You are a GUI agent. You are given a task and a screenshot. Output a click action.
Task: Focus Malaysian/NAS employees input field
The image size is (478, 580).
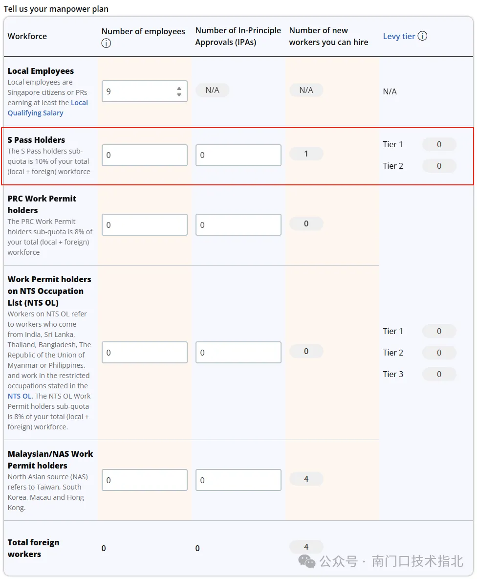click(x=144, y=480)
